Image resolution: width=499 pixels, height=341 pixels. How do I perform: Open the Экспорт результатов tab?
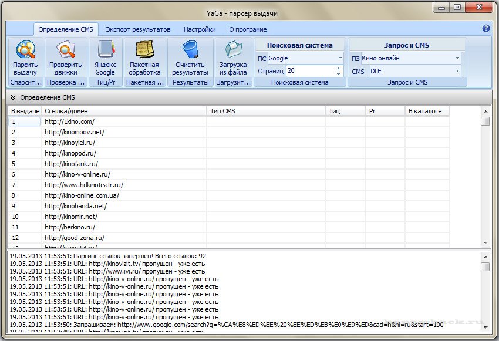pyautogui.click(x=138, y=29)
